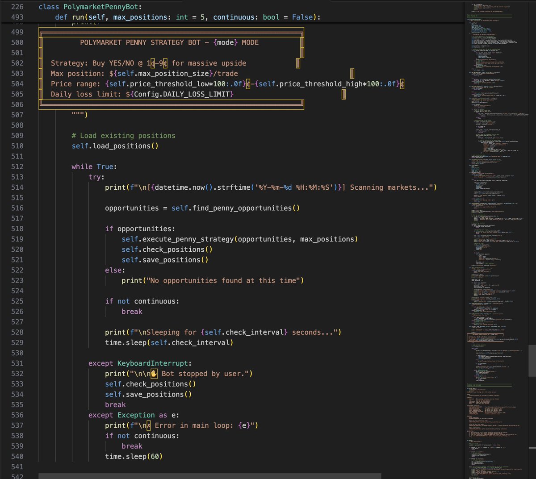
Task: Click line number 524 in gutter
Action: [17, 291]
